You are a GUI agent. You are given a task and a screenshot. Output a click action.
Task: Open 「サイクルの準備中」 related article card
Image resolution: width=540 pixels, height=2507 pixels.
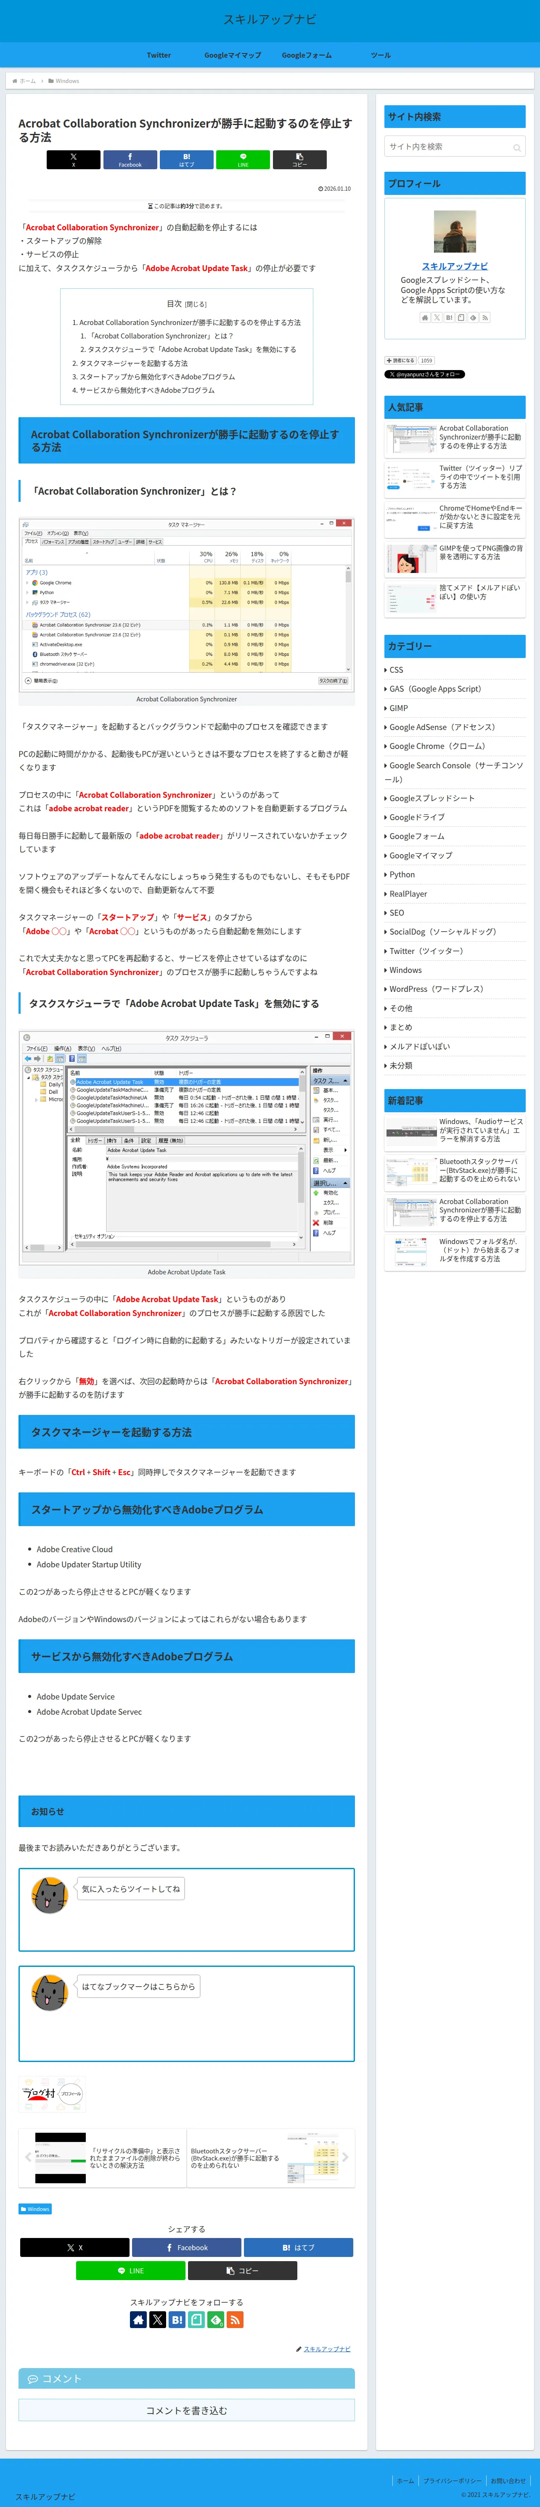coord(103,2158)
